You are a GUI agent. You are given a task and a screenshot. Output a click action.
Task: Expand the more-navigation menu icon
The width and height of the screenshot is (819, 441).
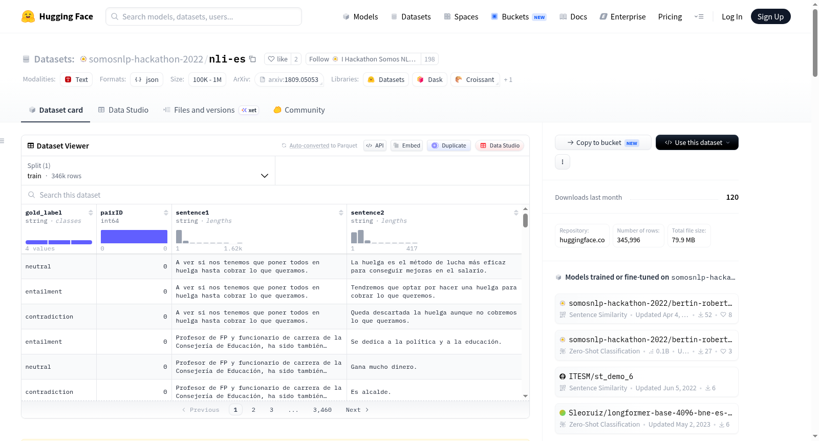[x=699, y=16]
